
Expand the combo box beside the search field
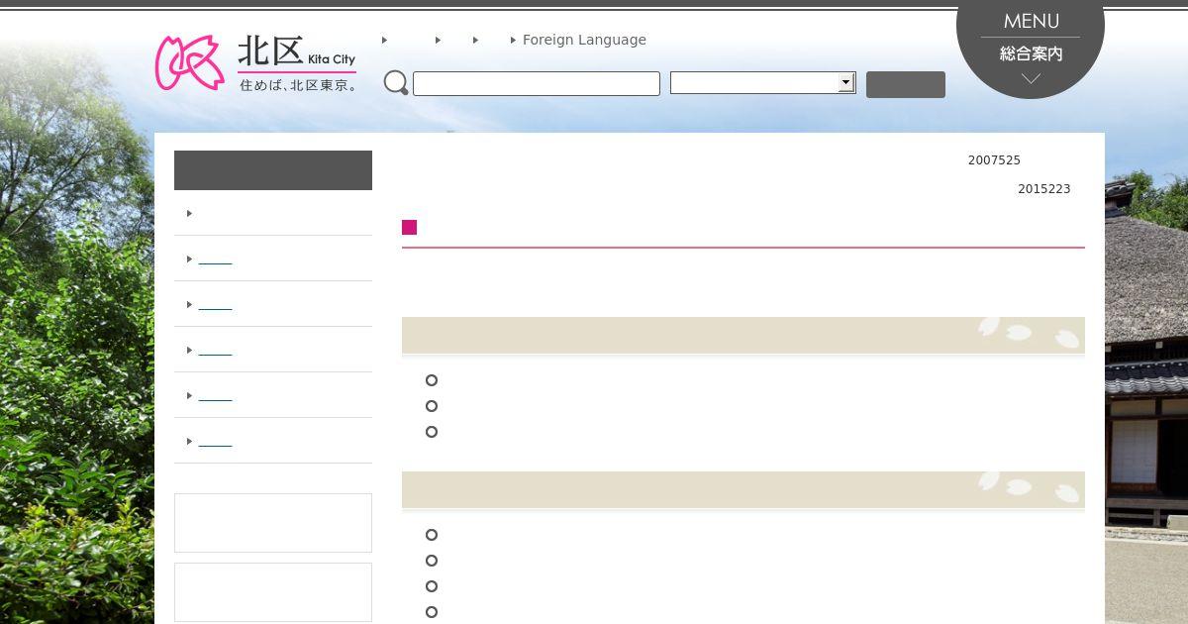[762, 83]
